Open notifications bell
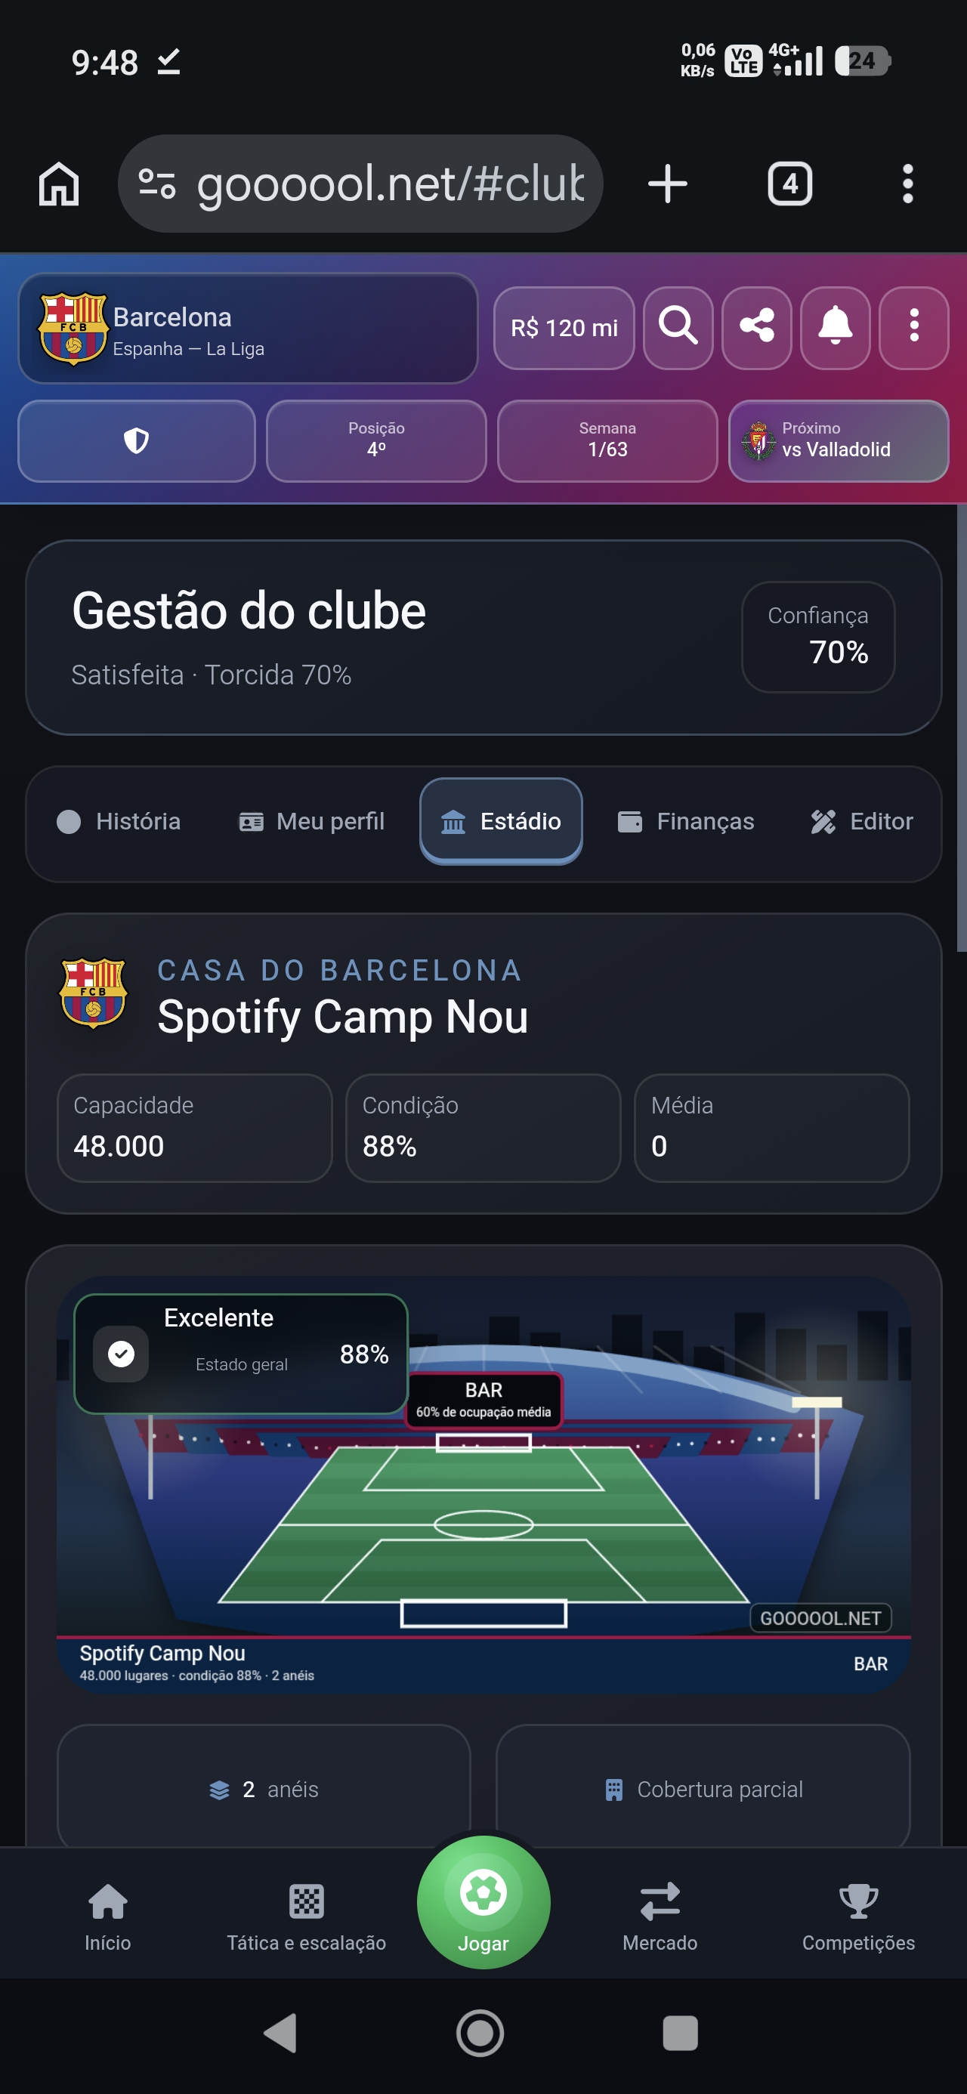This screenshot has width=967, height=2094. (835, 328)
